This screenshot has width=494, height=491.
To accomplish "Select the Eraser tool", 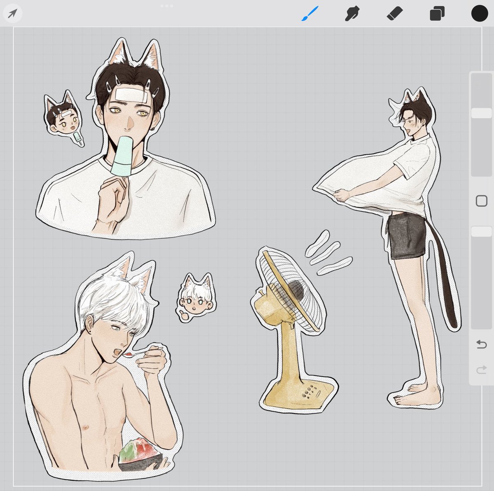I will [x=394, y=14].
